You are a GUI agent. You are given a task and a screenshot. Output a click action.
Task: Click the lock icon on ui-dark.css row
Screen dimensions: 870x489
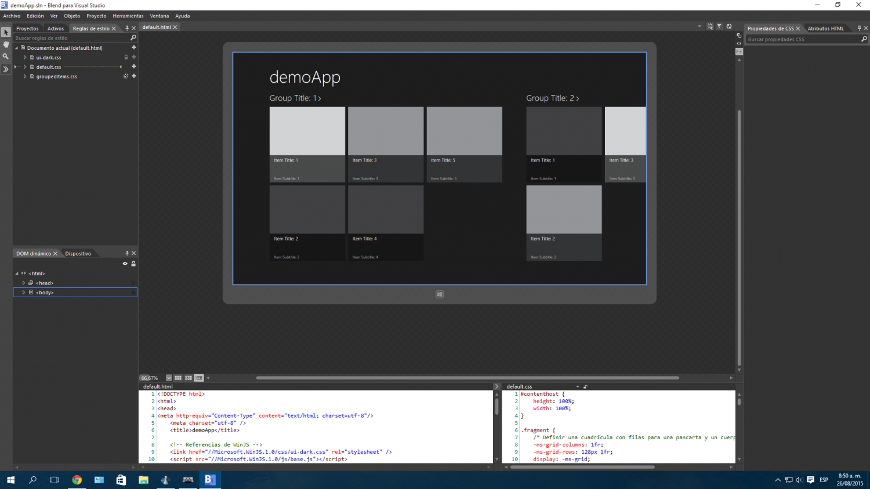pos(126,57)
